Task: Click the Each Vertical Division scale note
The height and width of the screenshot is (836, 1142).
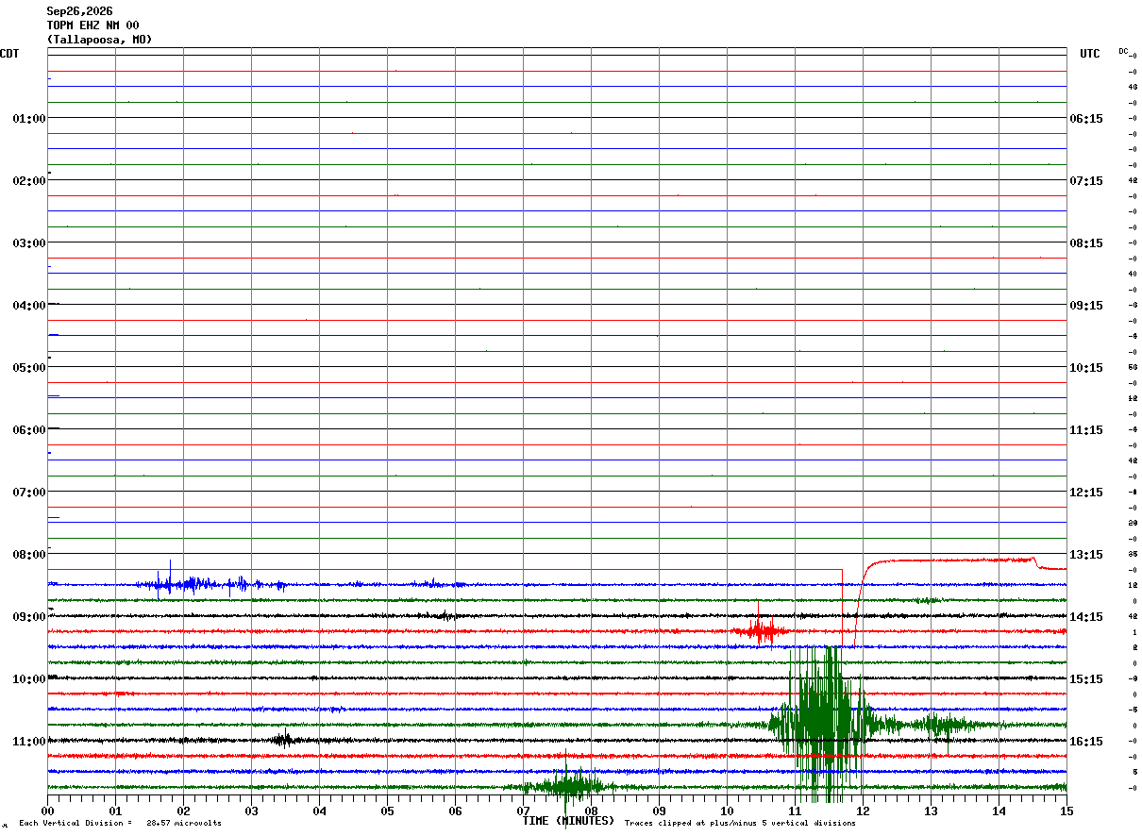Action: coord(120,823)
